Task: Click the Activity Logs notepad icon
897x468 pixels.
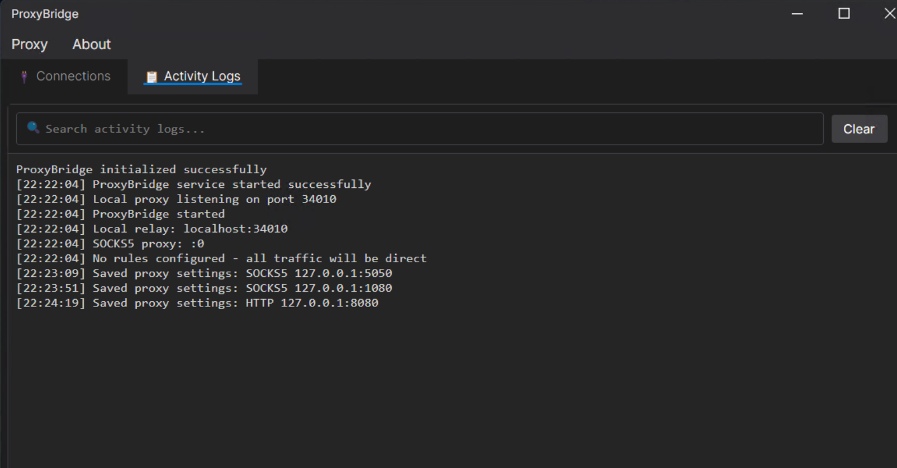Action: tap(151, 77)
